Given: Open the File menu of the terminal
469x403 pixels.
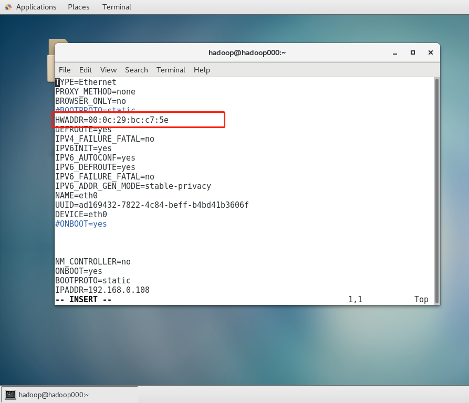Looking at the screenshot, I should [x=65, y=70].
